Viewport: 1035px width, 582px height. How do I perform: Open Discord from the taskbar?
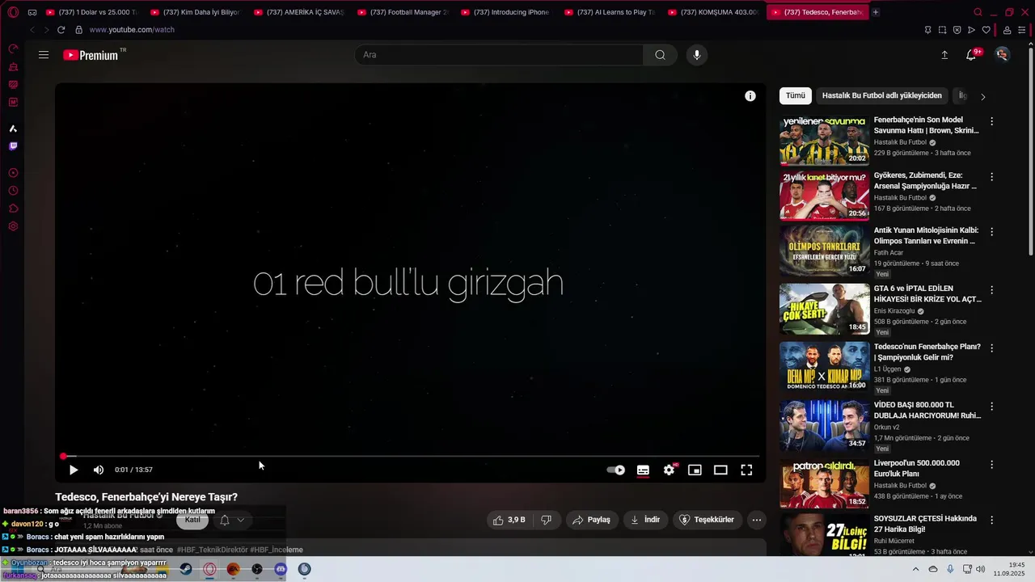coord(281,569)
